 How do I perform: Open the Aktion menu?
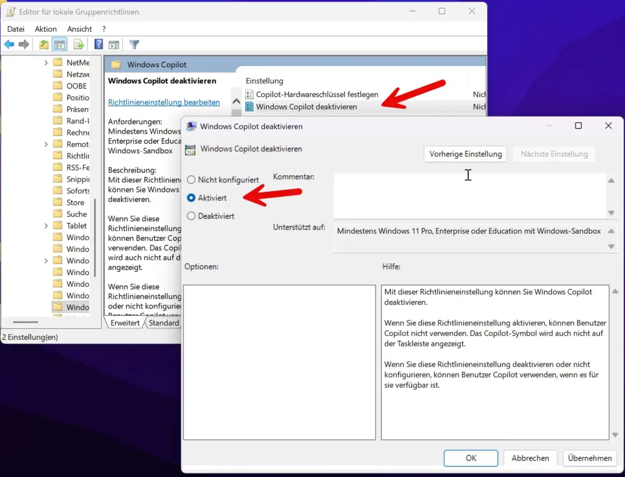pos(46,29)
